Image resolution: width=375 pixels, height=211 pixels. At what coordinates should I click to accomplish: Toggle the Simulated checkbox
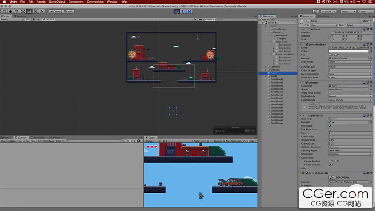point(330,126)
